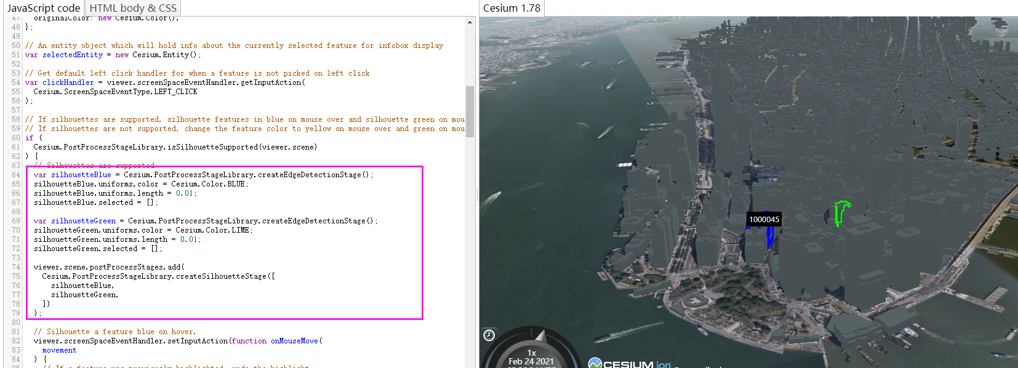Switch to the JavaScript code tab
The width and height of the screenshot is (1018, 368).
click(44, 8)
